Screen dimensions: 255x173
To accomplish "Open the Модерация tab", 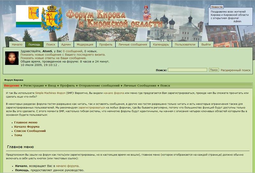I will (x=85, y=45).
